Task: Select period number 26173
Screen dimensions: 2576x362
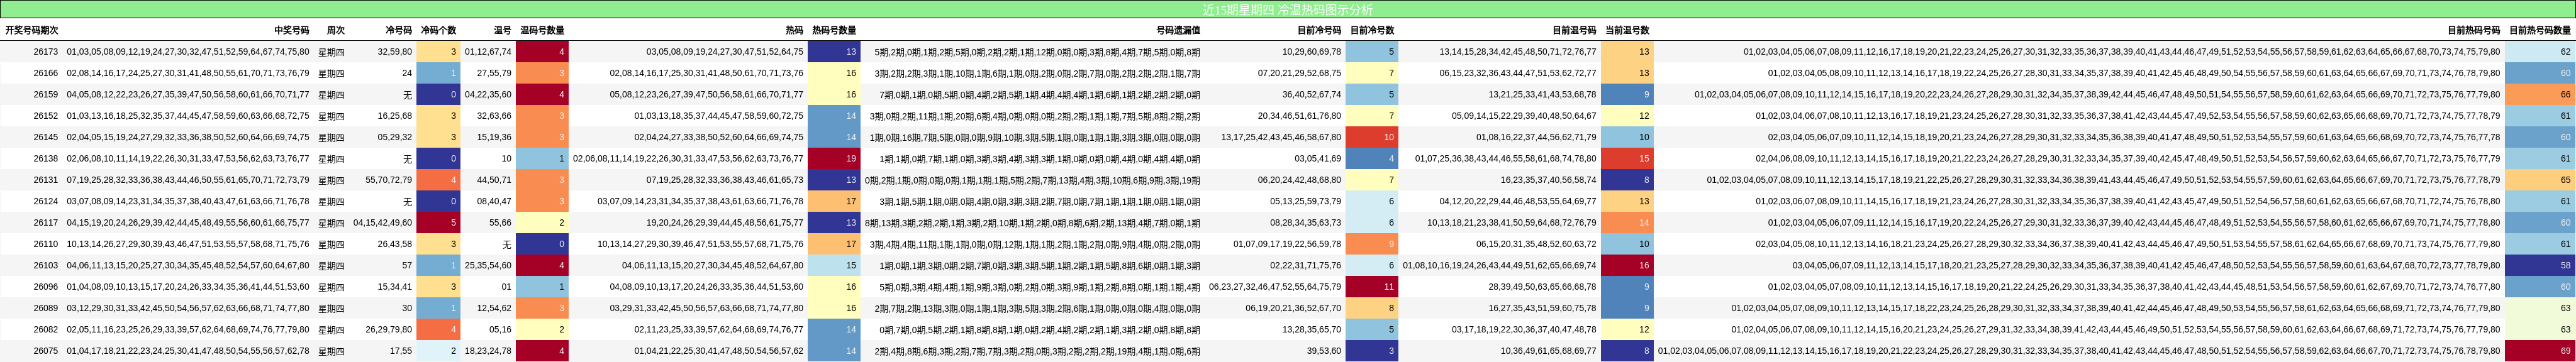Action: (45, 52)
